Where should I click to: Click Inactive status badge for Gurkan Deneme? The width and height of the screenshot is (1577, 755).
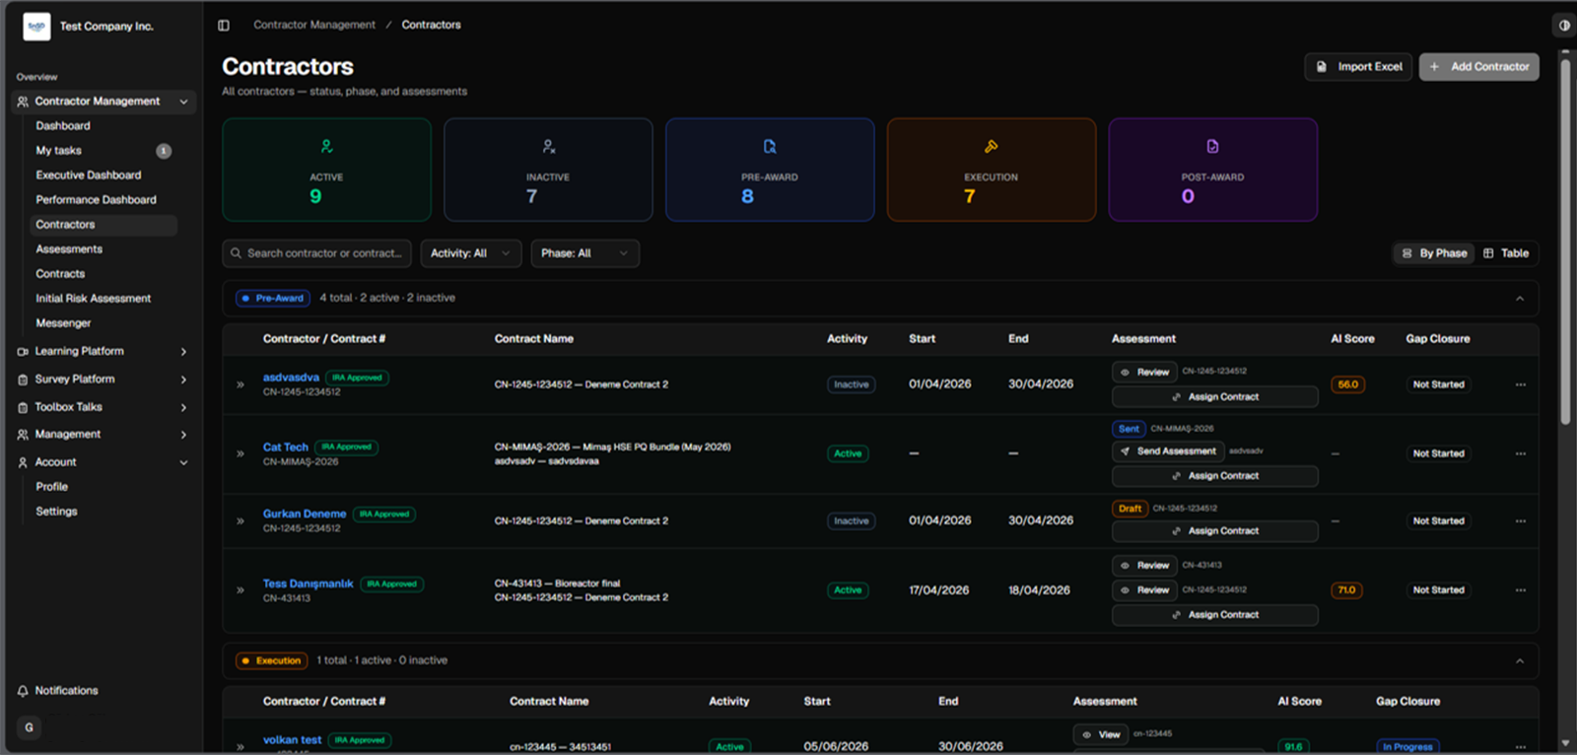852,520
